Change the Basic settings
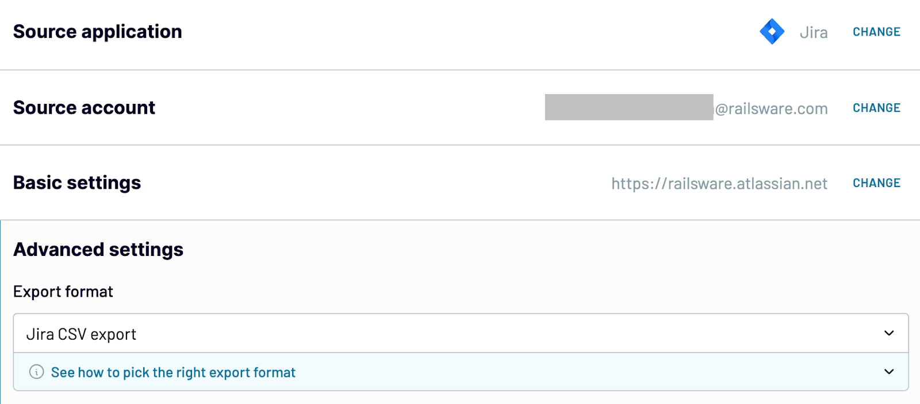920x404 pixels. point(876,183)
